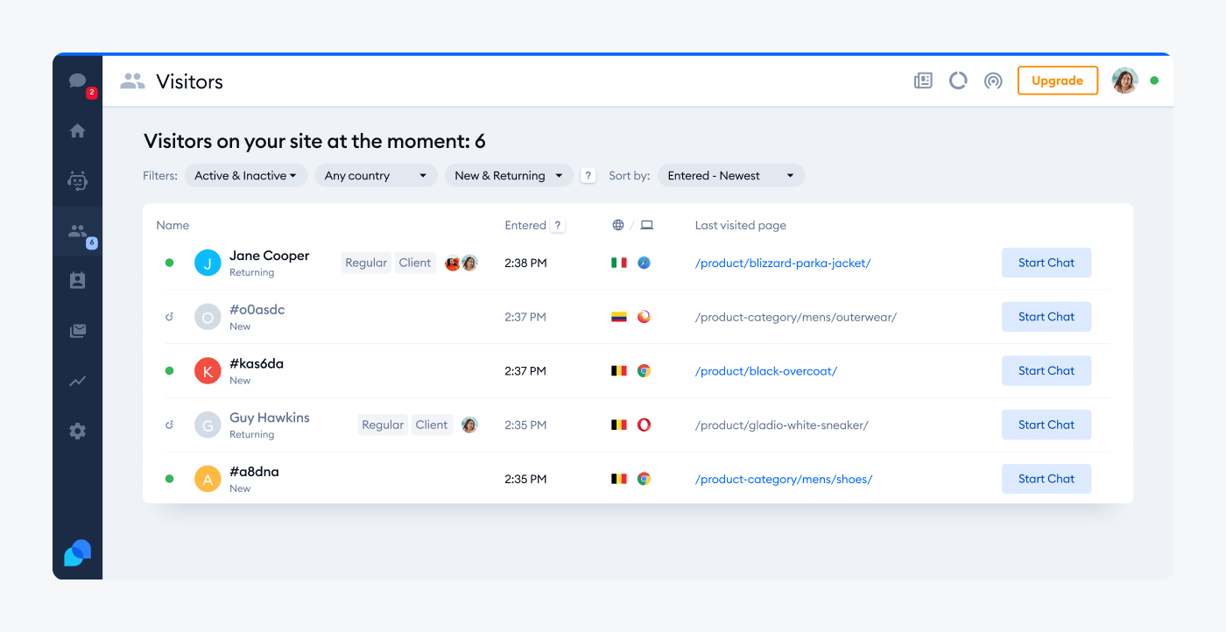This screenshot has height=632, width=1226.
Task: Start a chat with Jane Cooper
Action: coord(1046,263)
